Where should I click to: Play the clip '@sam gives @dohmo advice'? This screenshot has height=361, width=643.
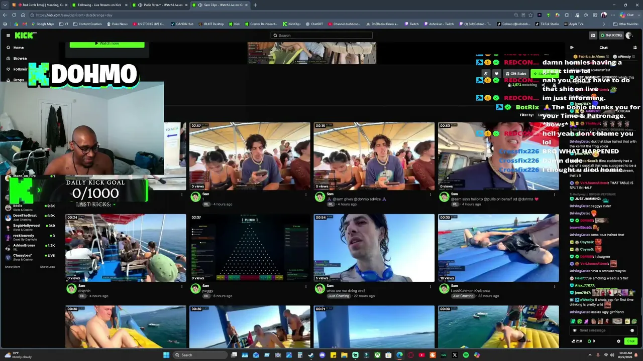pos(374,156)
